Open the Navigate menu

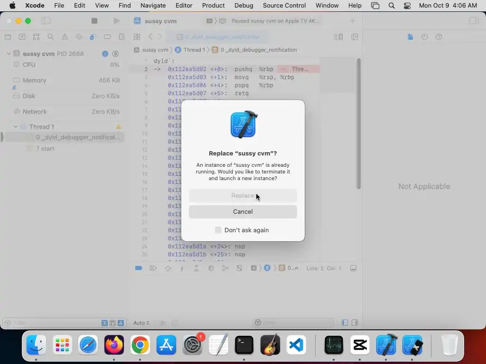click(x=153, y=6)
